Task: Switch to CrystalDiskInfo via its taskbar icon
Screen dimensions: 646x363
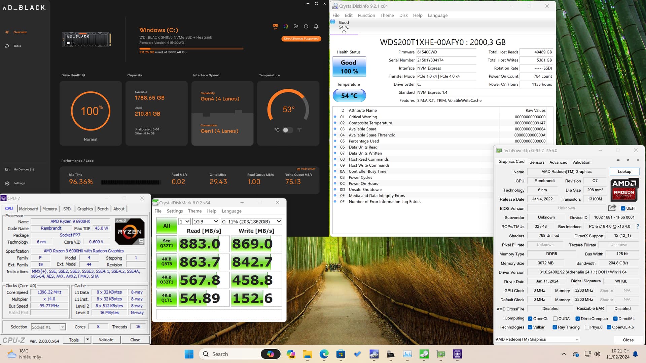Action: pos(374,354)
